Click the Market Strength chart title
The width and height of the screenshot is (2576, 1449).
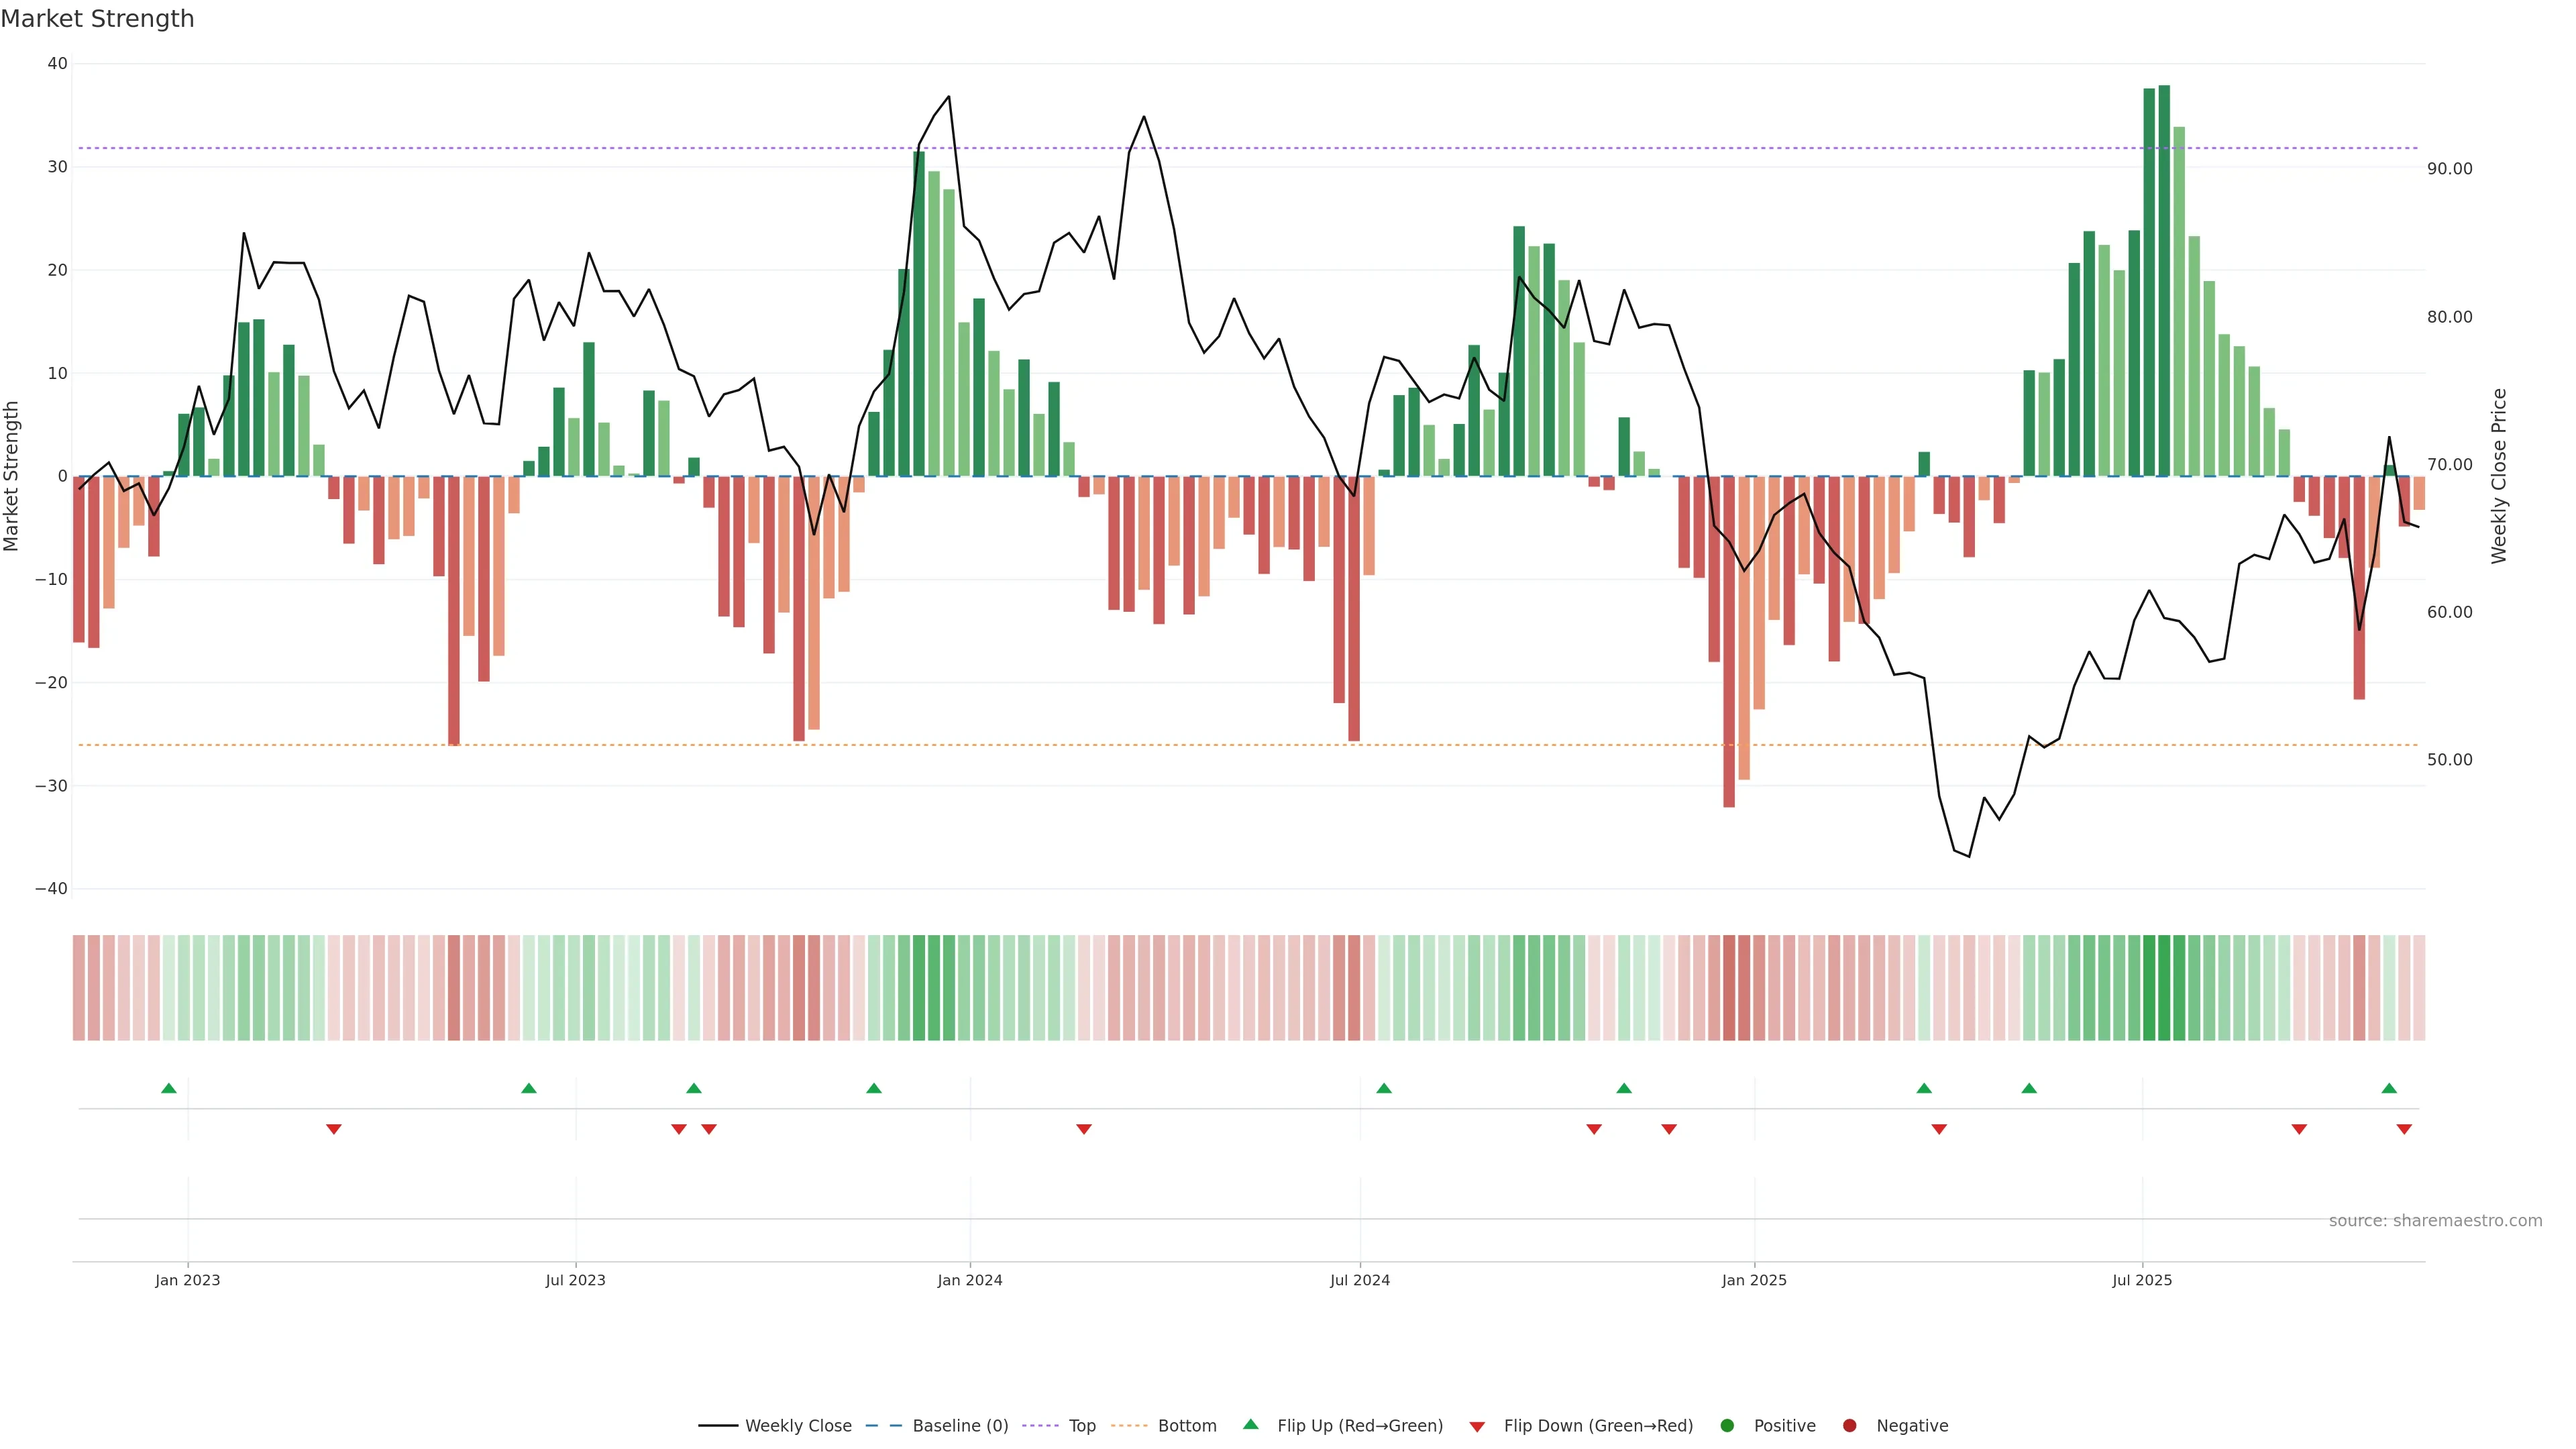pos(97,19)
